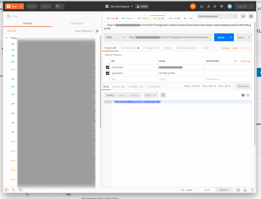Copy response with the clipboard icon

coord(243,95)
